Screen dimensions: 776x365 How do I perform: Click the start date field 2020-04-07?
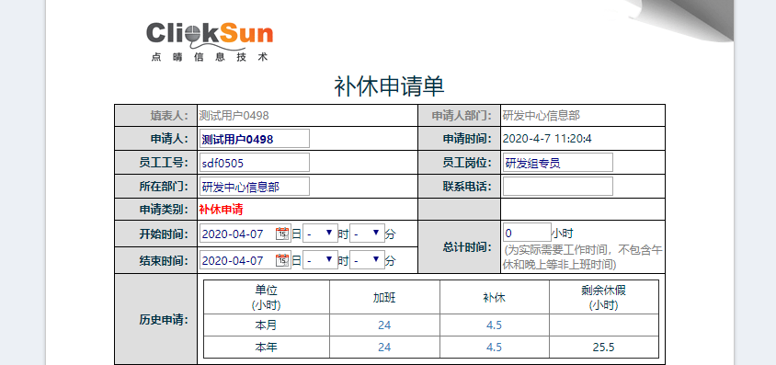238,233
